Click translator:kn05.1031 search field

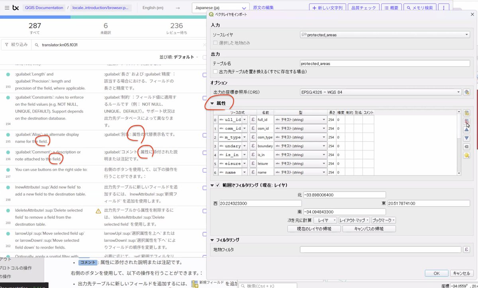pos(119,45)
